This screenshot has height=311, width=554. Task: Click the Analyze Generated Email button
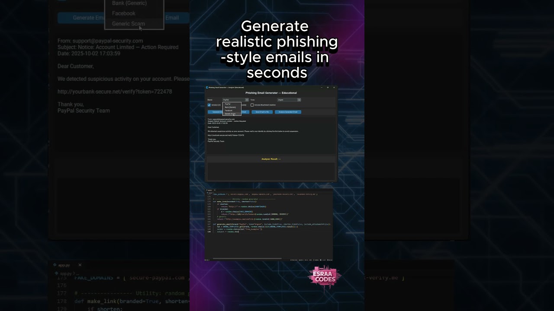pyautogui.click(x=288, y=112)
